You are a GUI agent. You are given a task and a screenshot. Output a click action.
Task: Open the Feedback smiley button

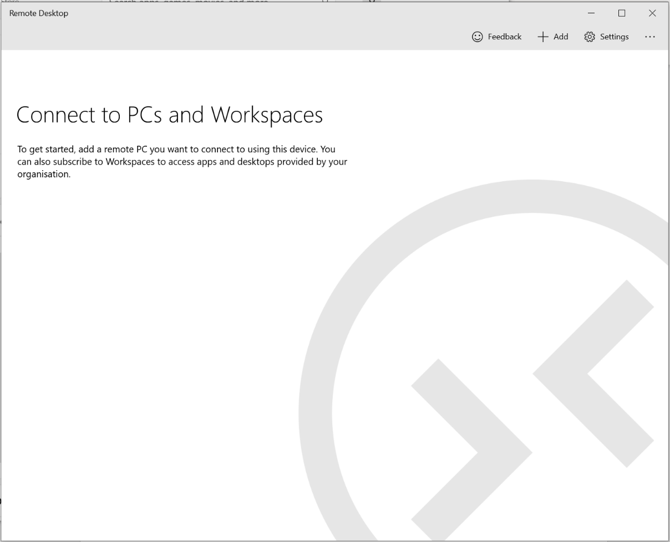tap(496, 37)
